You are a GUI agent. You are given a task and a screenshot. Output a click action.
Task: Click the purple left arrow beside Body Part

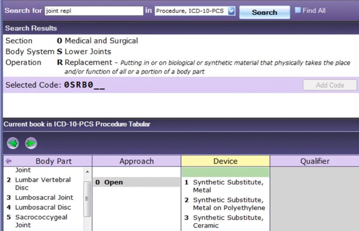8,161
